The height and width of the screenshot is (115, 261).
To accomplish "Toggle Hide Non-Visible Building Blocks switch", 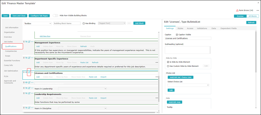I will (x=55, y=15).
